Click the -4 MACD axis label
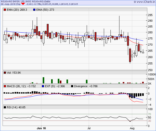The height and width of the screenshot is (131, 156). (150, 105)
